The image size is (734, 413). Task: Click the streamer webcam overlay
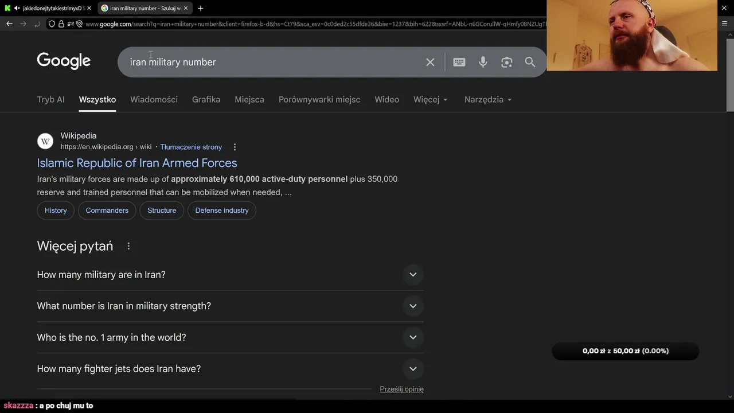click(632, 36)
